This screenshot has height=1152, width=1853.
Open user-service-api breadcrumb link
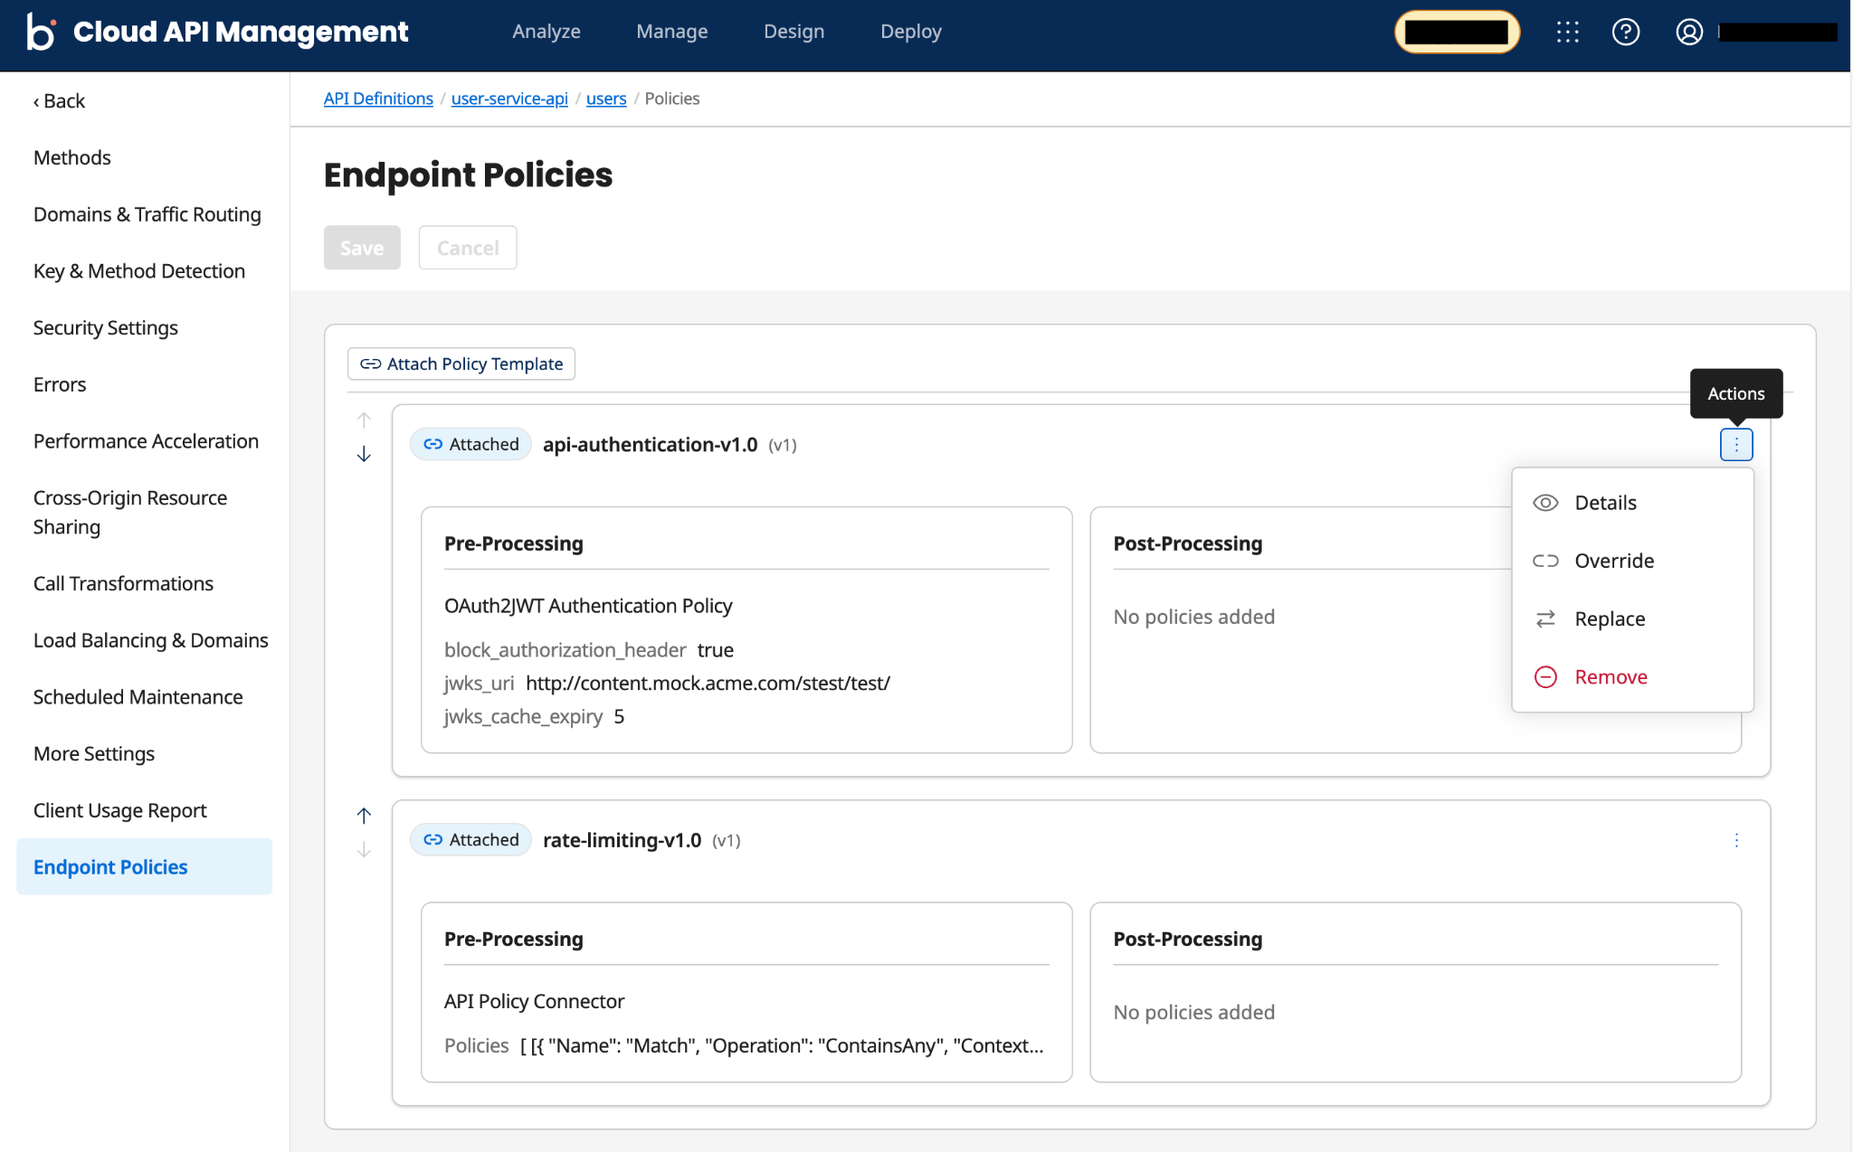tap(509, 99)
